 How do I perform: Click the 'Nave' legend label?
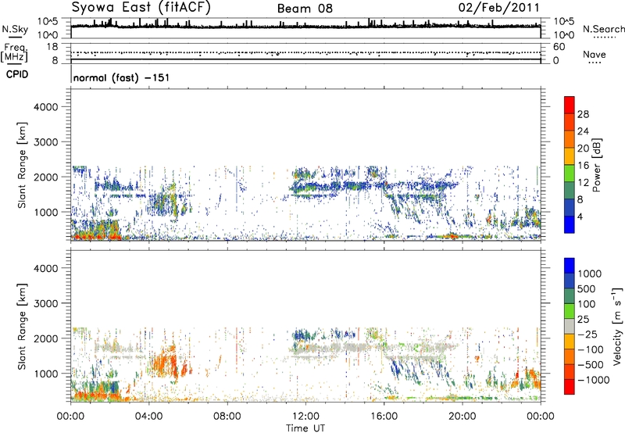coord(594,54)
